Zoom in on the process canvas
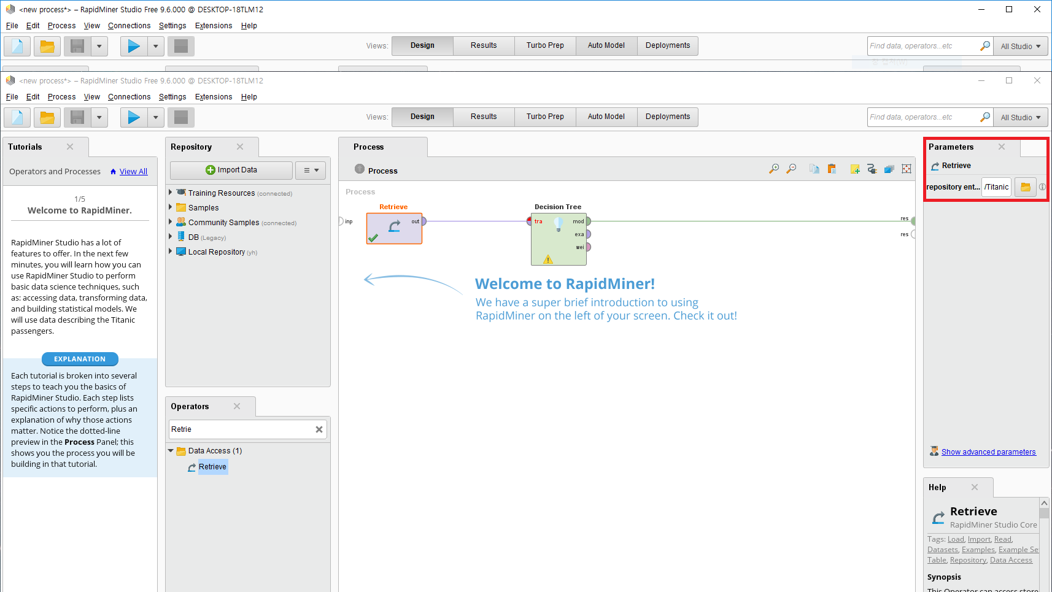 click(774, 169)
